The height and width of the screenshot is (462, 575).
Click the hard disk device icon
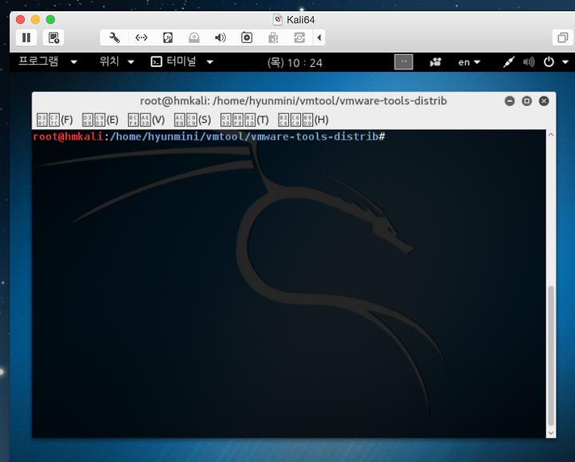click(168, 38)
